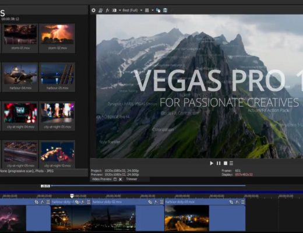The image size is (303, 233).
Task: Click the timeline playhead marker
Action: point(72,196)
